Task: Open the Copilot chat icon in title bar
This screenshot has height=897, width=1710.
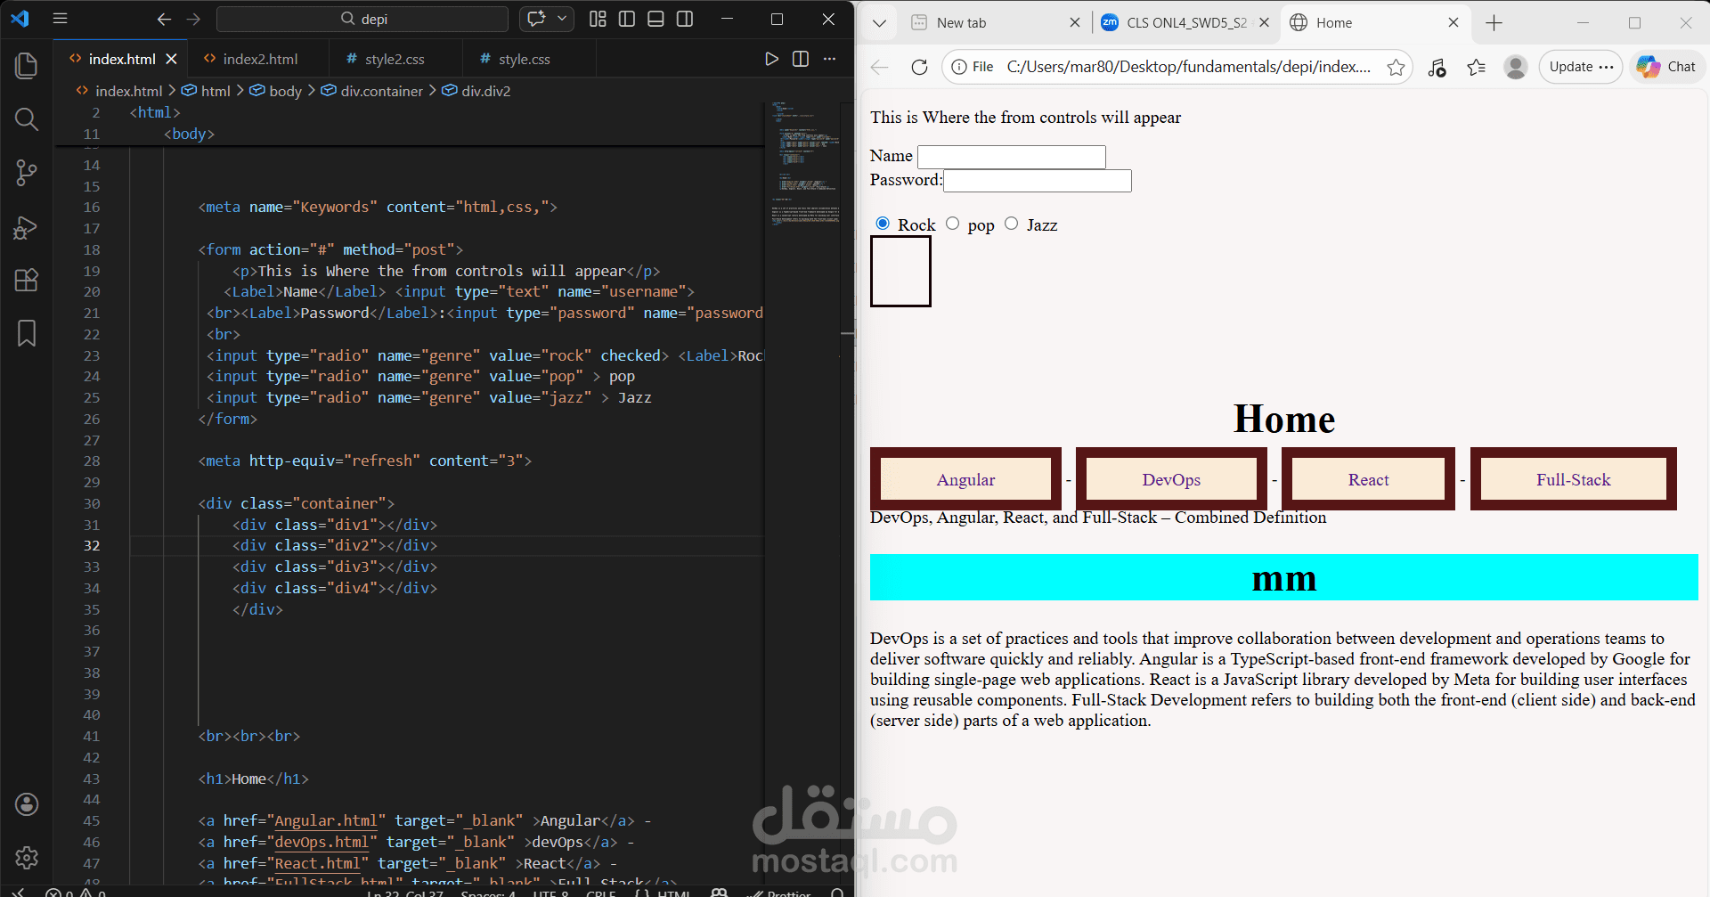Action: pos(536,19)
